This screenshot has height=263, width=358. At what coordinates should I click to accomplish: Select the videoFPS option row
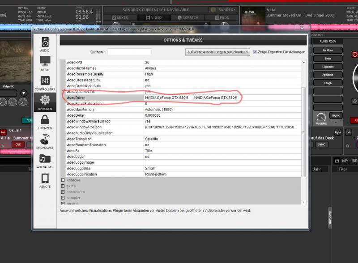click(x=183, y=62)
